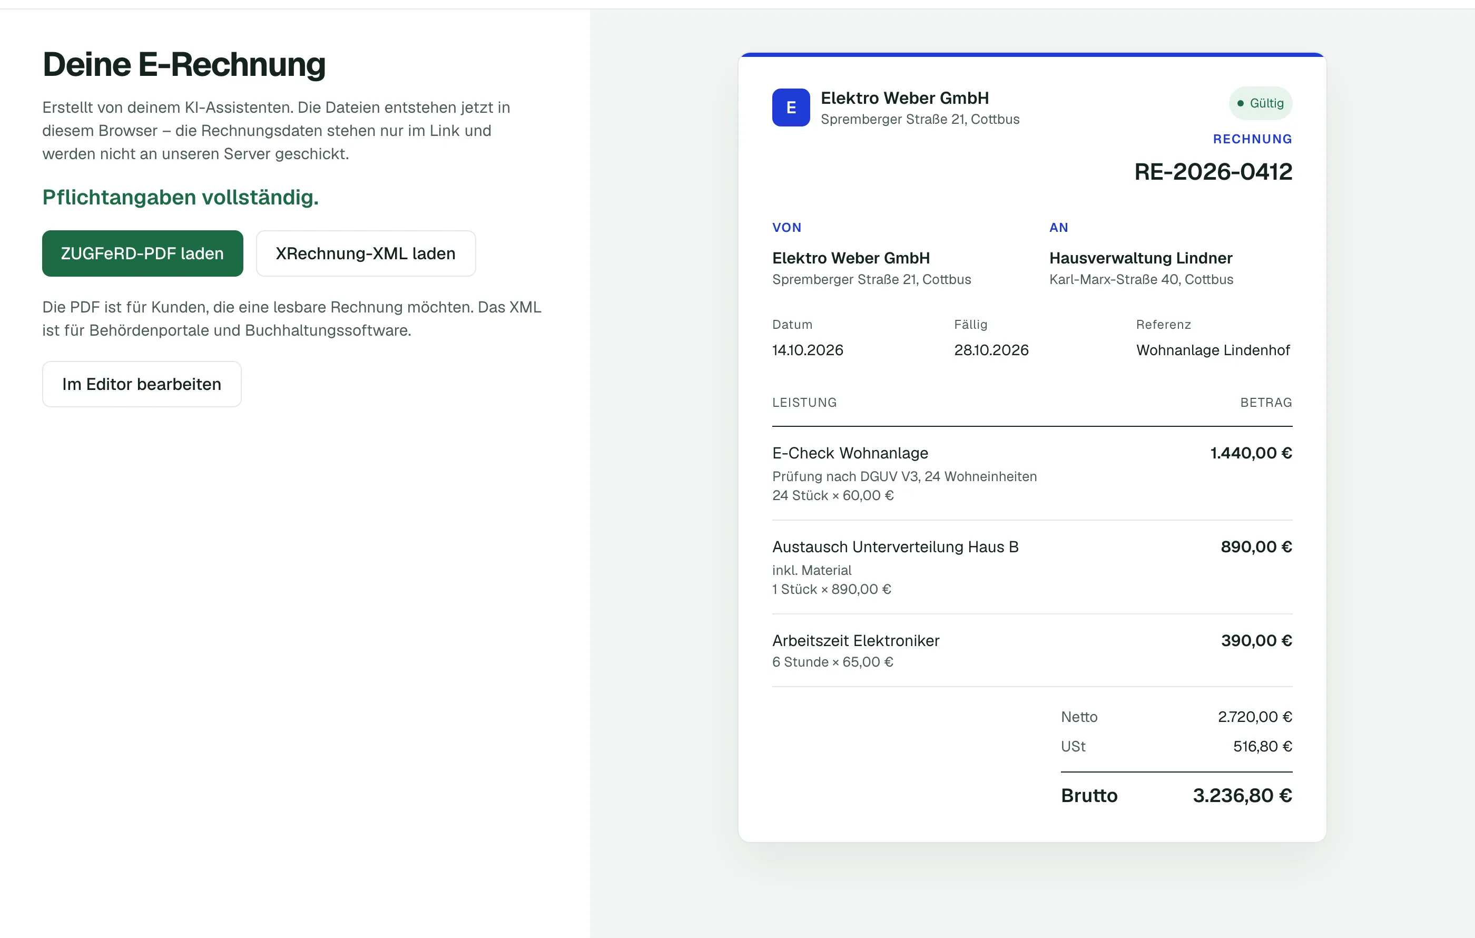This screenshot has height=938, width=1475.
Task: Click quantity 24 Stück × 60,00 €
Action: coord(832,495)
